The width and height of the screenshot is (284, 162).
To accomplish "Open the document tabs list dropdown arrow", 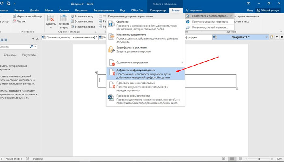I will tap(277, 37).
